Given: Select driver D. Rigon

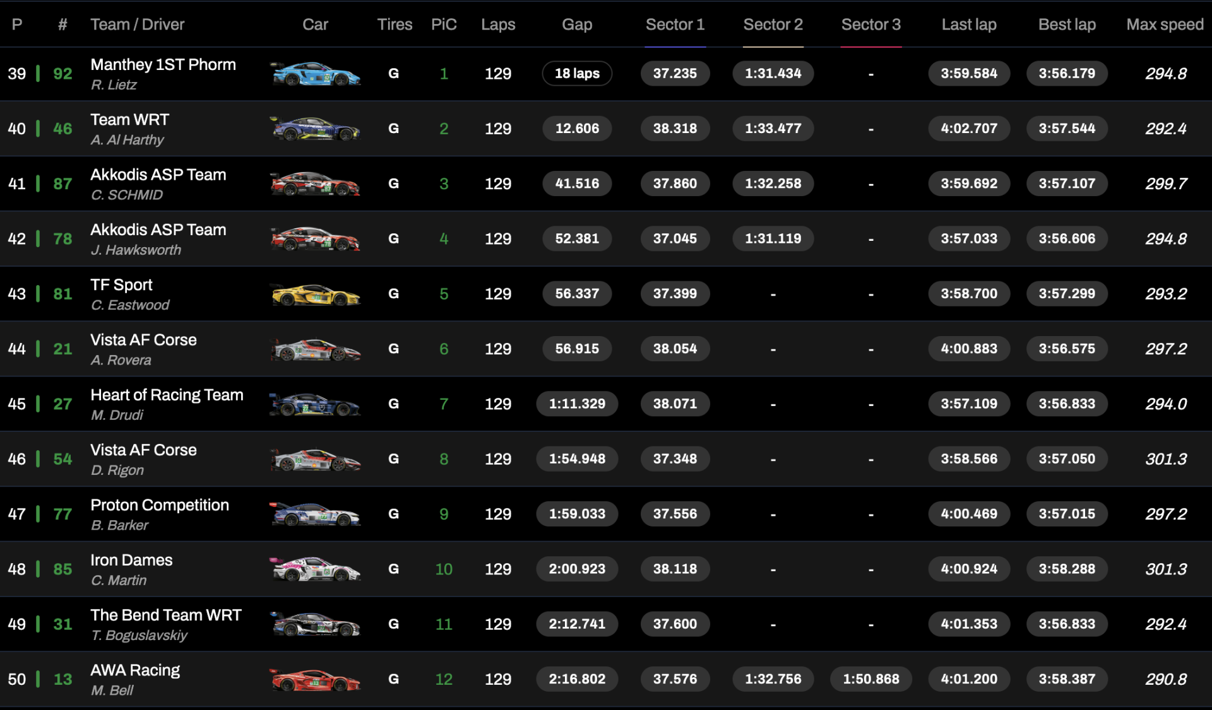Looking at the screenshot, I should click(x=117, y=470).
